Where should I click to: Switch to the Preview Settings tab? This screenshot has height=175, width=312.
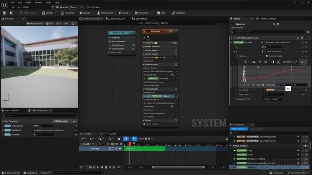coord(266,19)
